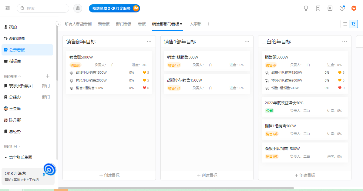Viewport: 363px width, 191px height.
Task: Collapse the sidebar with the top-left menu icon
Action: pos(8,8)
